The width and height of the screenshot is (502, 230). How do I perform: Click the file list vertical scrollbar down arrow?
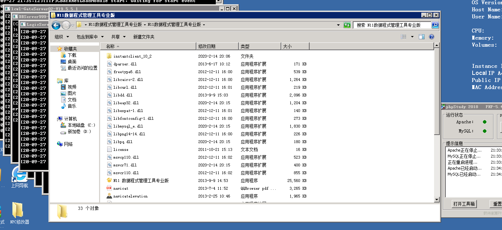click(437, 200)
